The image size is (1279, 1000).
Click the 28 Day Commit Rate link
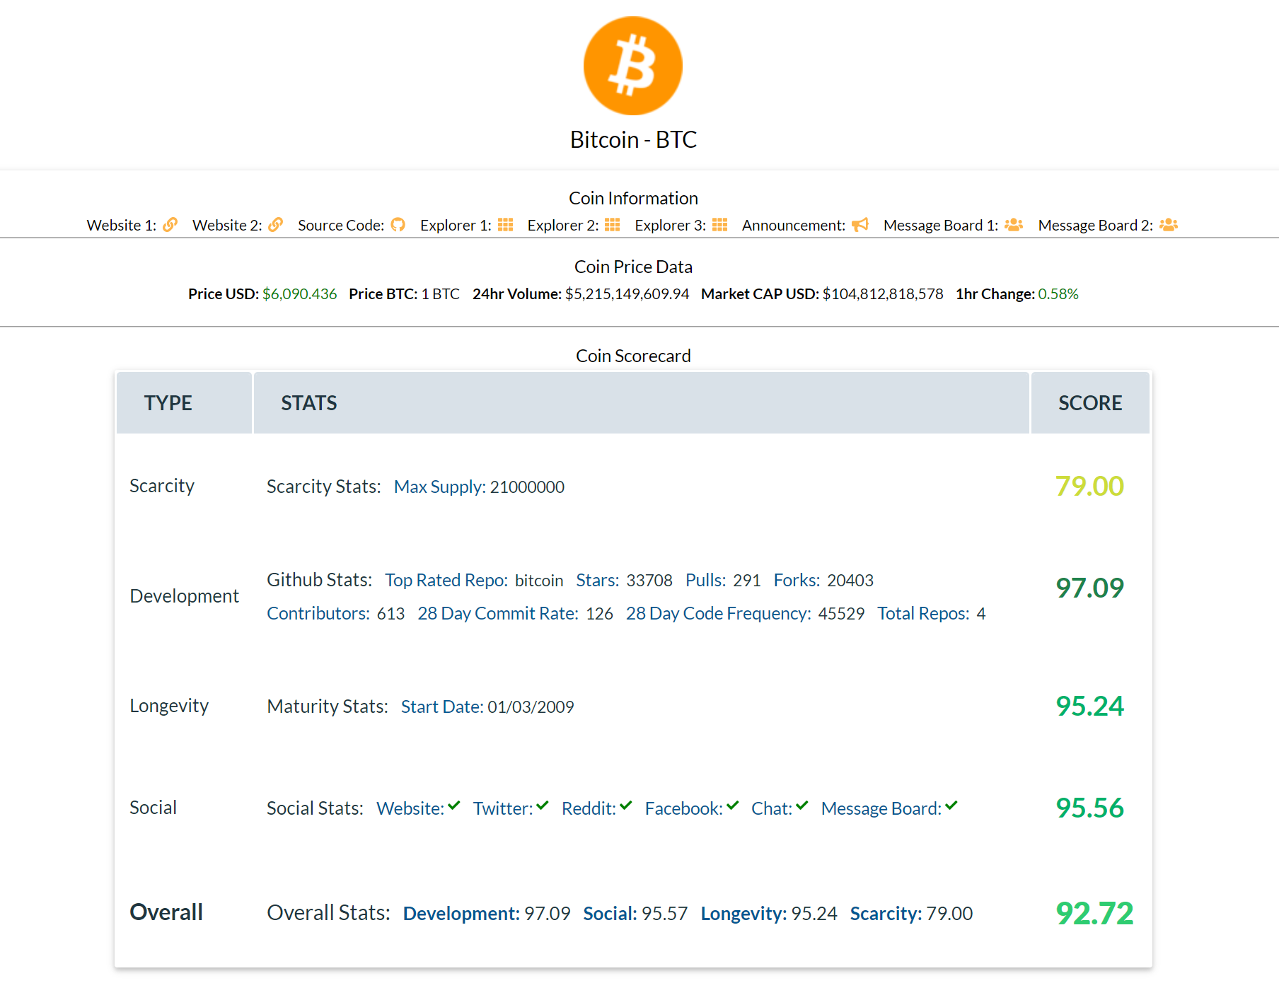498,613
